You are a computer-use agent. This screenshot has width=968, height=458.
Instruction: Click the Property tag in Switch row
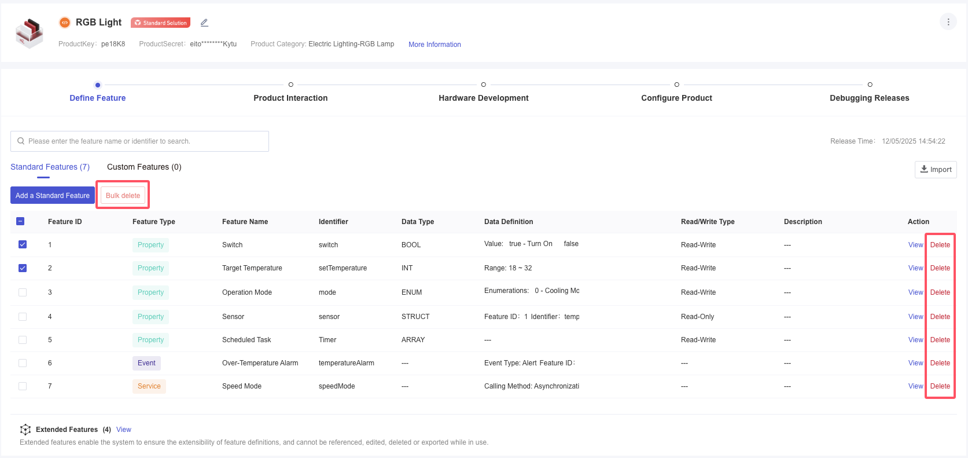[x=150, y=245]
